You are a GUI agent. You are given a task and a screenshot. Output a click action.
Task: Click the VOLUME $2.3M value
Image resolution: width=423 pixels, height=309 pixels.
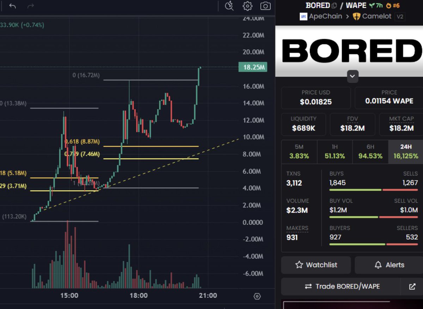297,210
